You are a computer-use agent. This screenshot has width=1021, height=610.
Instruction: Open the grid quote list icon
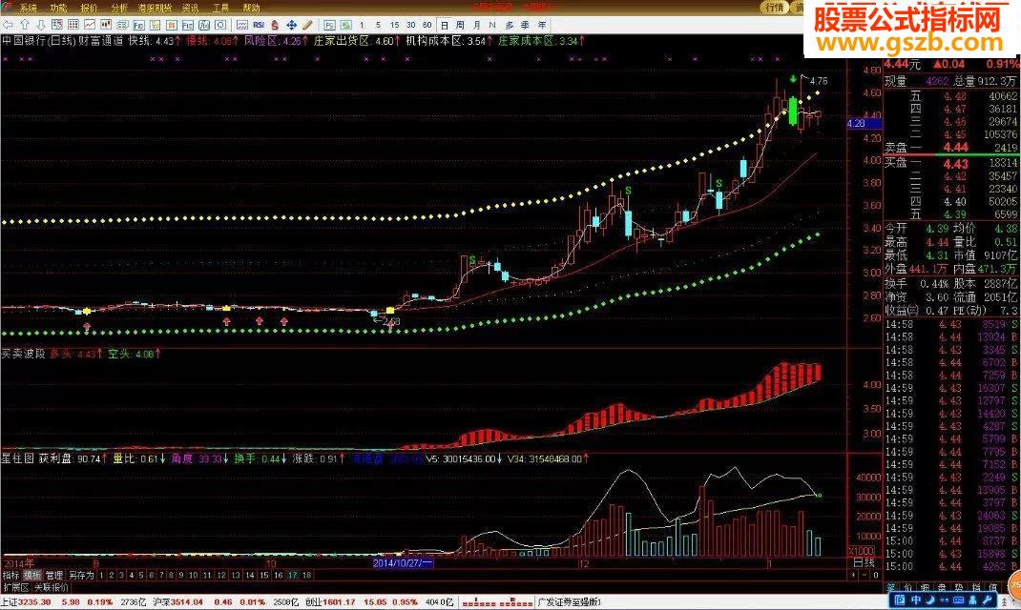(x=73, y=25)
